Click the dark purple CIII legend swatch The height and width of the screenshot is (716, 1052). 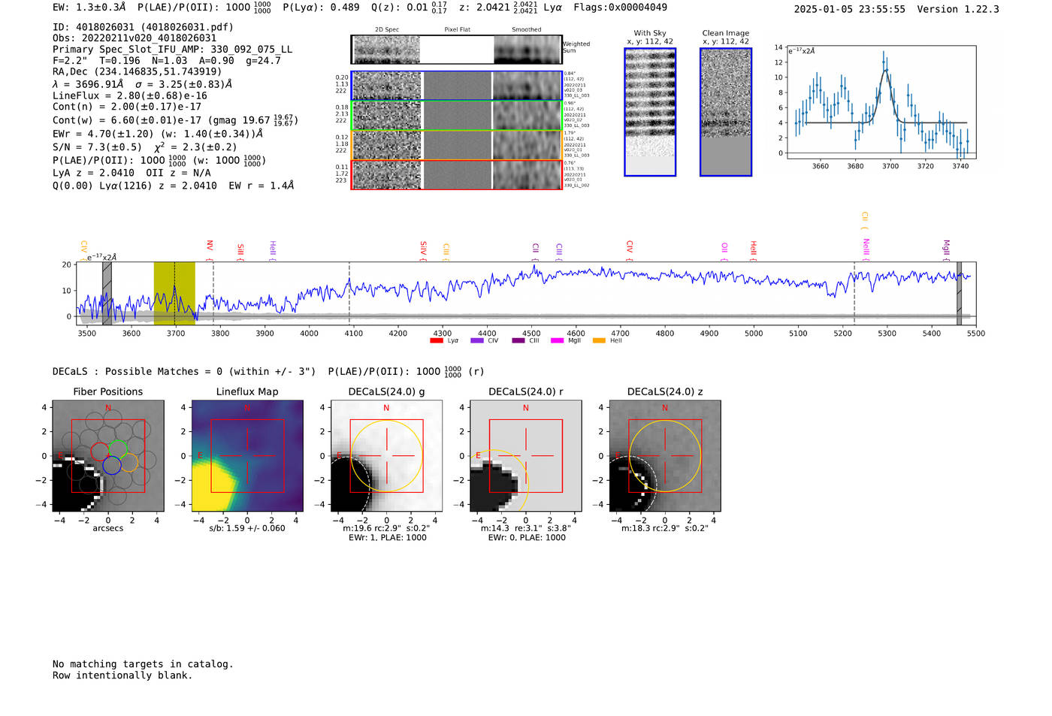click(x=518, y=341)
